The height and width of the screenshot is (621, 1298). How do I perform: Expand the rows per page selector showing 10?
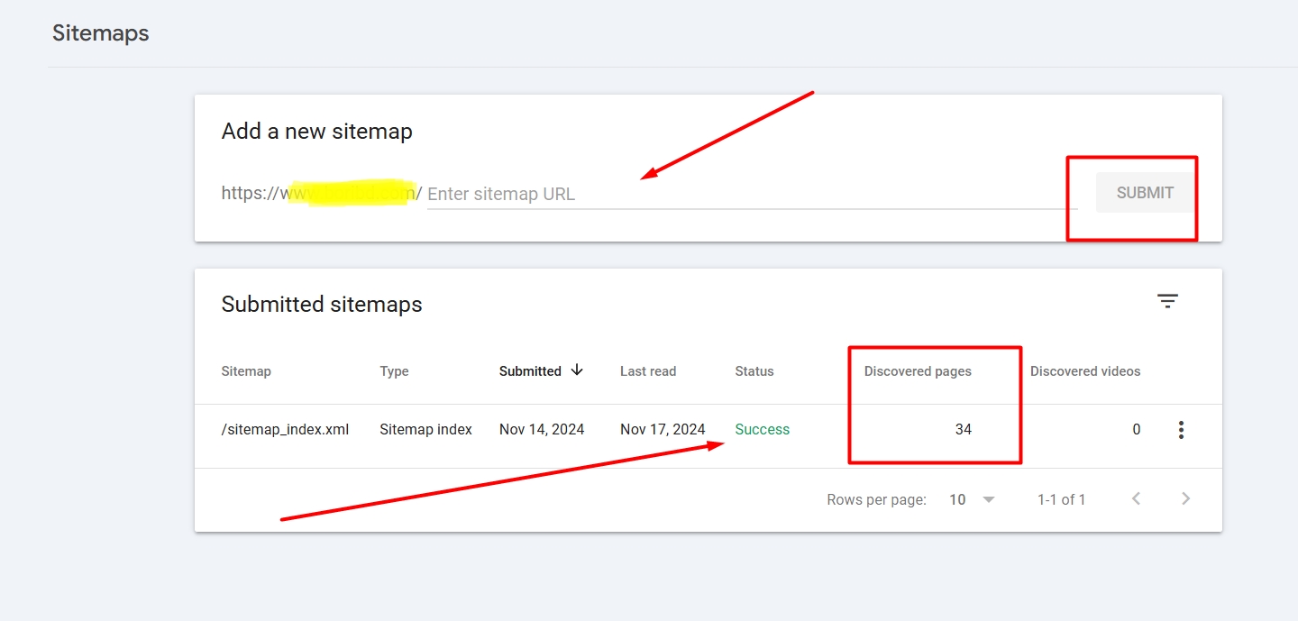tap(957, 498)
